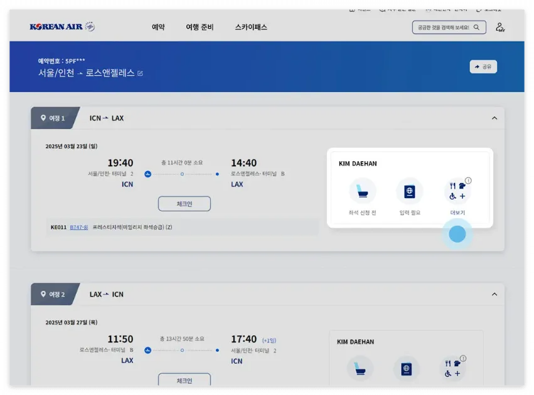534x395 pixels.
Task: Click the 총 13시간 50분 소요 duration
Action: pyautogui.click(x=182, y=339)
